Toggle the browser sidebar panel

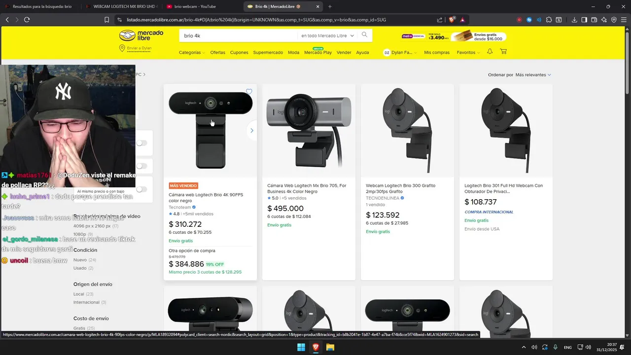pyautogui.click(x=584, y=20)
